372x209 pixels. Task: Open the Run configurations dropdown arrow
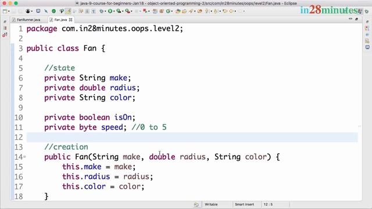click(x=114, y=12)
